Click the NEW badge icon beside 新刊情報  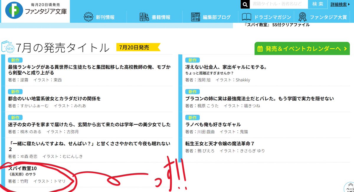[x=88, y=17]
